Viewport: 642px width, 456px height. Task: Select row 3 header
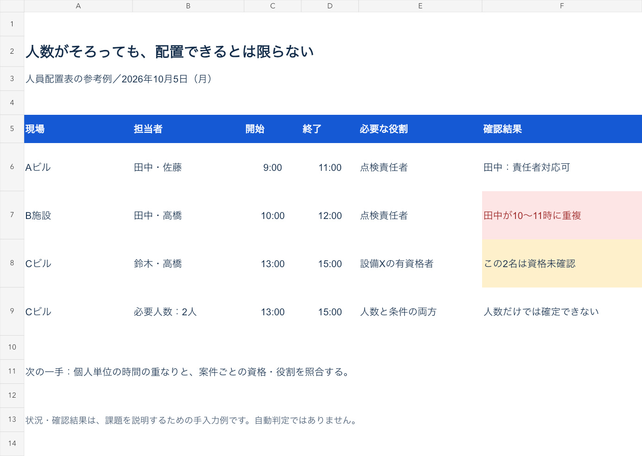tap(12, 79)
